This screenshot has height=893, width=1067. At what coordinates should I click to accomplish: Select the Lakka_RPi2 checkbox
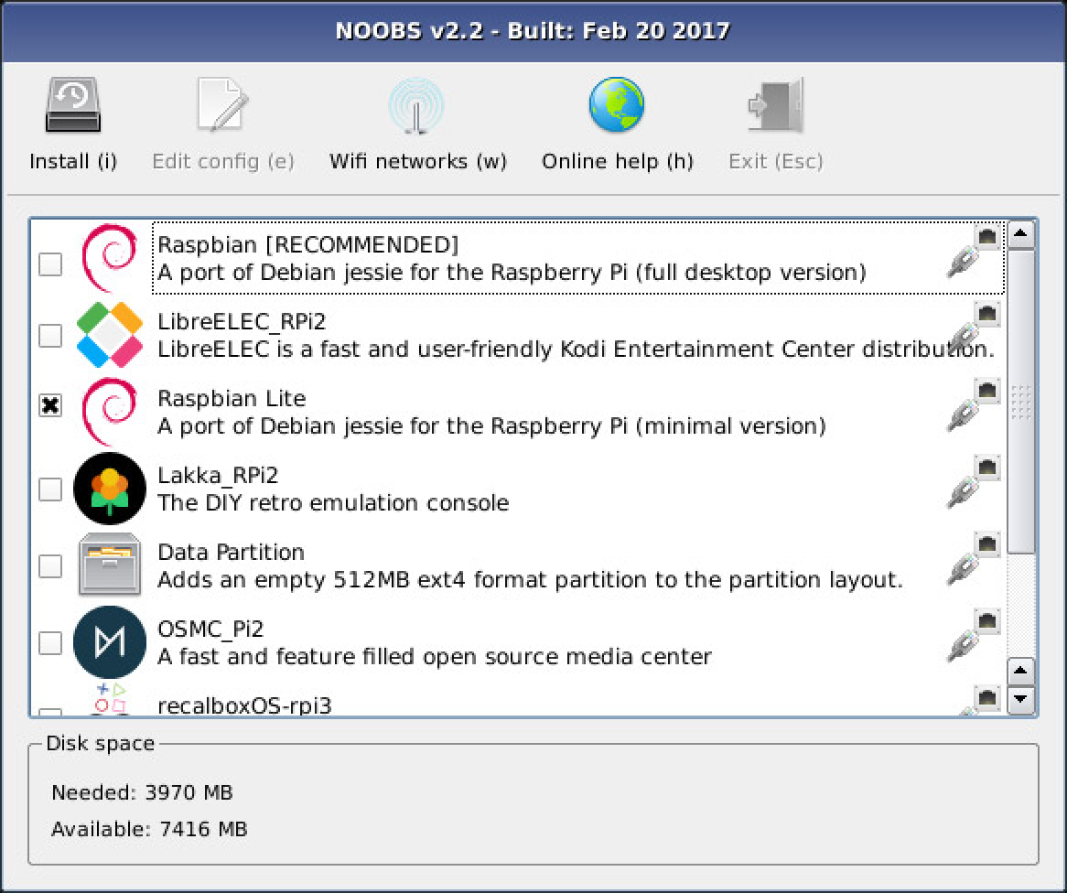point(50,490)
